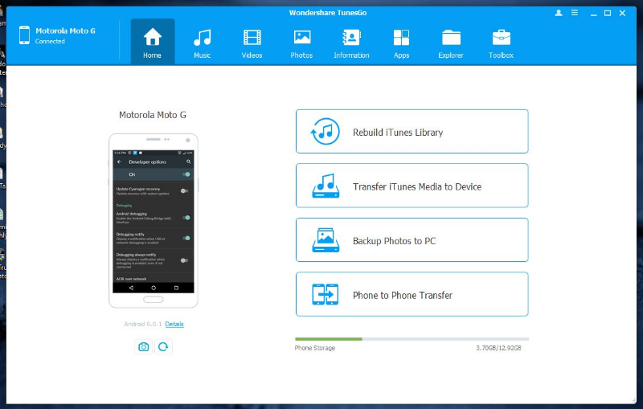This screenshot has height=409, width=643.
Task: Click the phone screen preview image
Action: (153, 219)
